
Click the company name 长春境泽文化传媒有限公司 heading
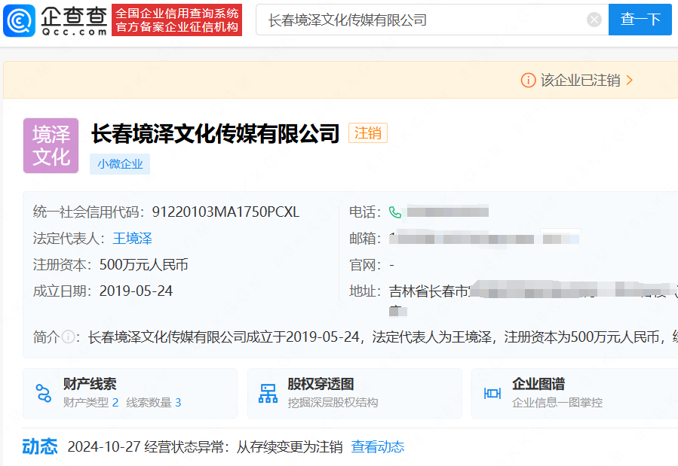(212, 132)
